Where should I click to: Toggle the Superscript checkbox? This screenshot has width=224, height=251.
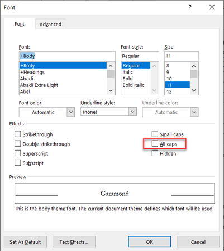(18, 153)
